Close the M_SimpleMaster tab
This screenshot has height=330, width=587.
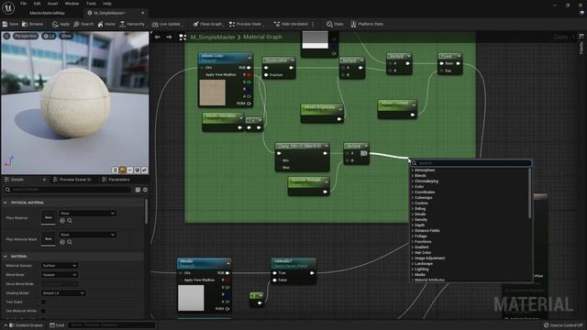pos(143,13)
